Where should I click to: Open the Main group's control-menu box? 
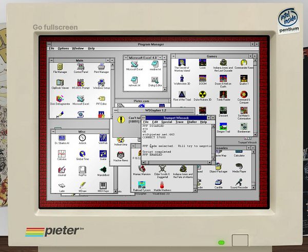click(x=51, y=60)
